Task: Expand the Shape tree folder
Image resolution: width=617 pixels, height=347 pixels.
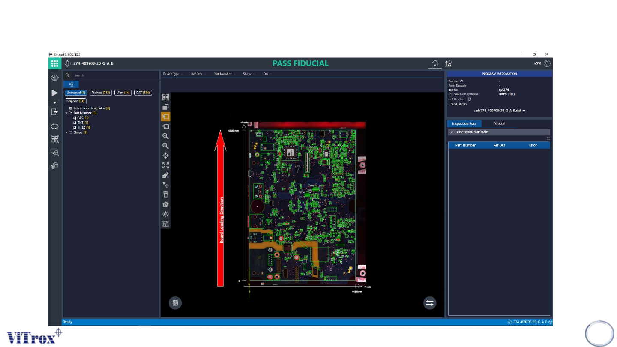Action: pos(66,132)
